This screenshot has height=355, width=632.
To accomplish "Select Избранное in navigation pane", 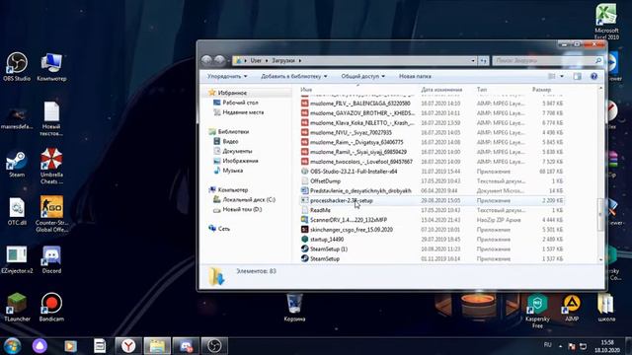I will pos(232,93).
